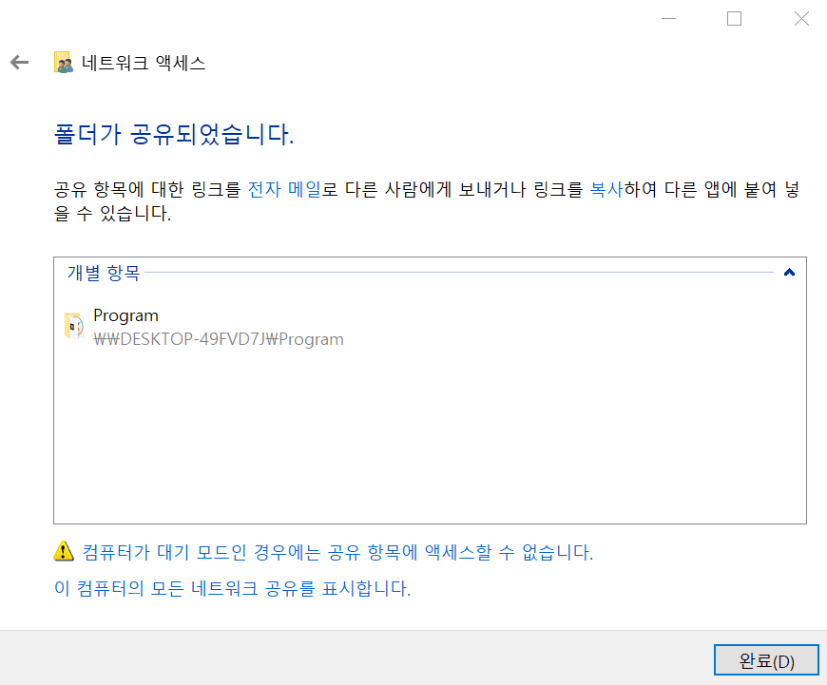This screenshot has height=685, width=827.
Task: Click the 복사 link to copy link
Action: click(606, 189)
